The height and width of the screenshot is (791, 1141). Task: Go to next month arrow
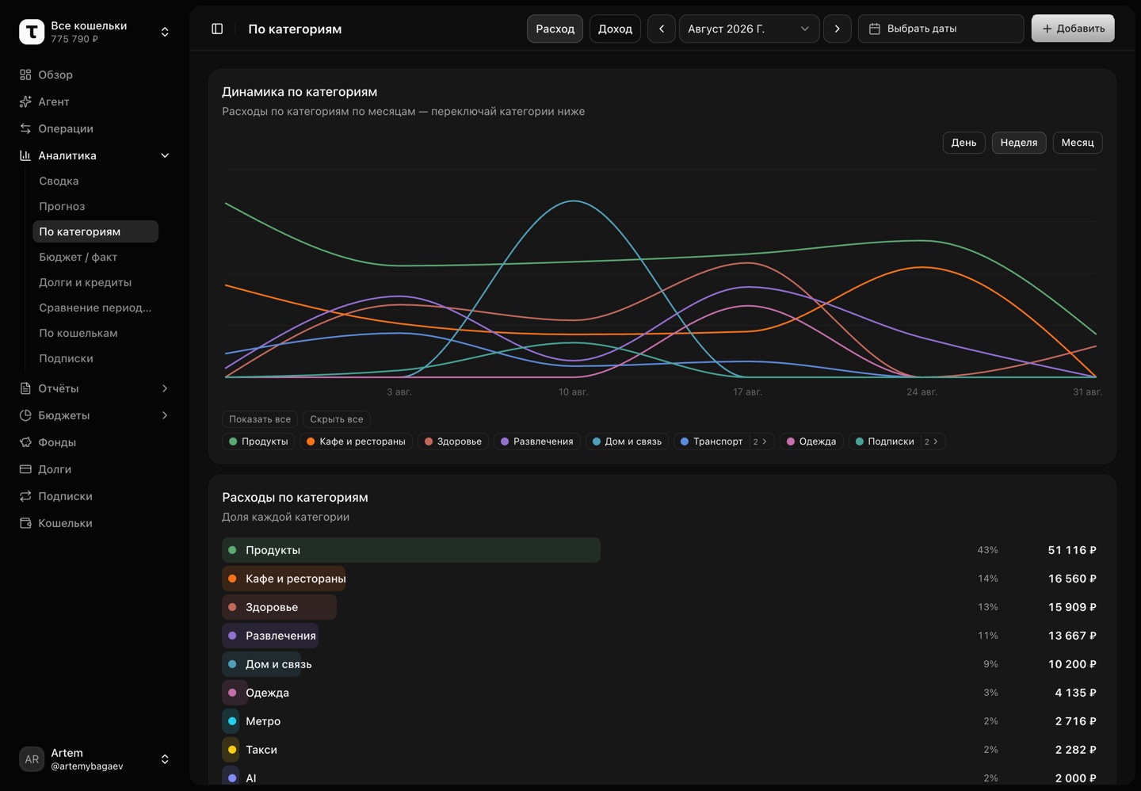(838, 29)
